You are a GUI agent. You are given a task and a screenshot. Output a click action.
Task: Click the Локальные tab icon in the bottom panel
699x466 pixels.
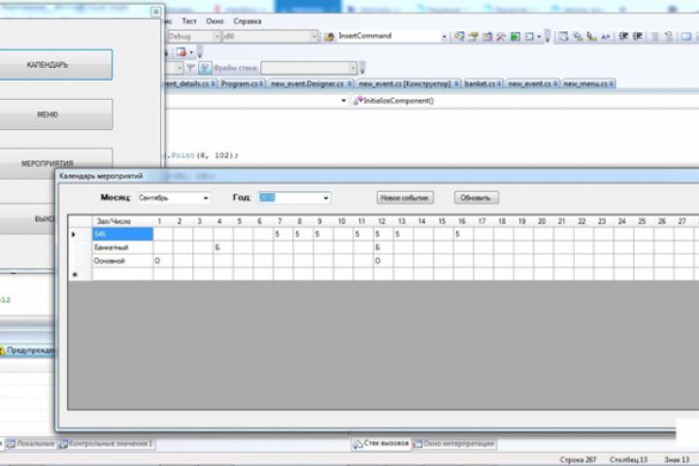click(11, 444)
